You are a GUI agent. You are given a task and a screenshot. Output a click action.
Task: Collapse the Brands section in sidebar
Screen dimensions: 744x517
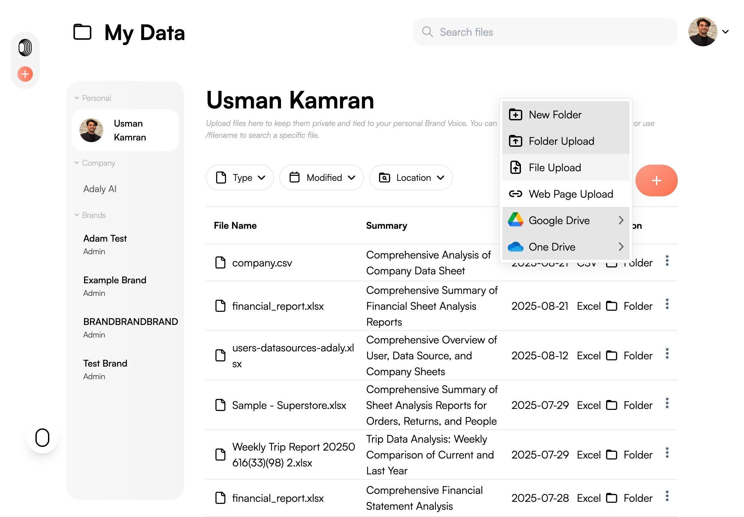coord(77,215)
